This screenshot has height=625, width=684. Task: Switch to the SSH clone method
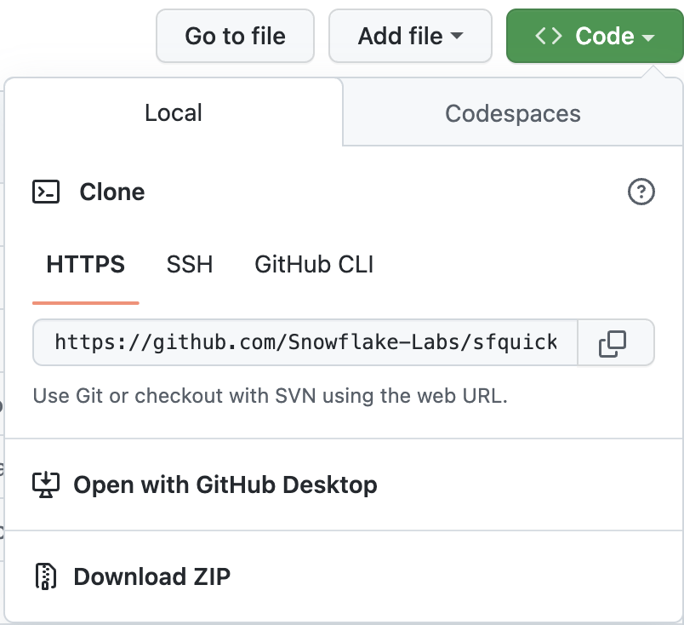(189, 264)
